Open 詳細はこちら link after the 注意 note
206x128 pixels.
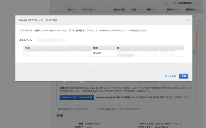[x=144, y=91]
